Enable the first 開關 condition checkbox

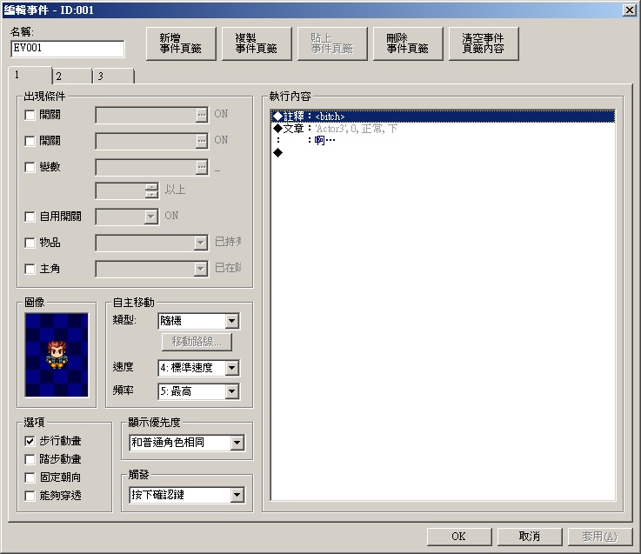tap(30, 115)
